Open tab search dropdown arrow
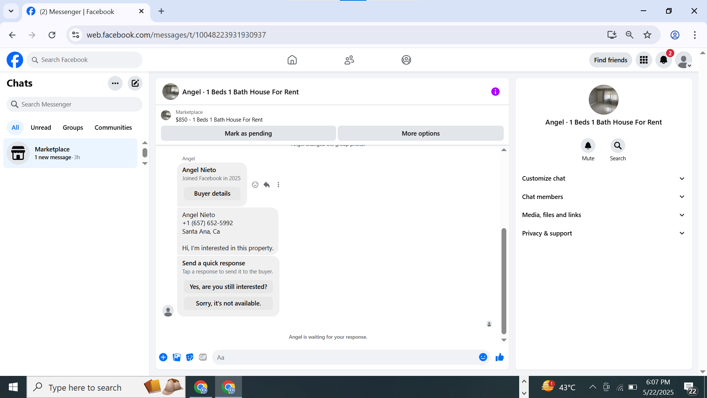This screenshot has width=707, height=398. tap(11, 11)
